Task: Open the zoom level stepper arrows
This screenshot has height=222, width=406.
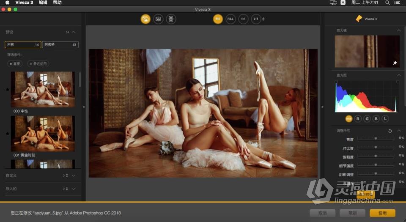Action: pyautogui.click(x=263, y=19)
